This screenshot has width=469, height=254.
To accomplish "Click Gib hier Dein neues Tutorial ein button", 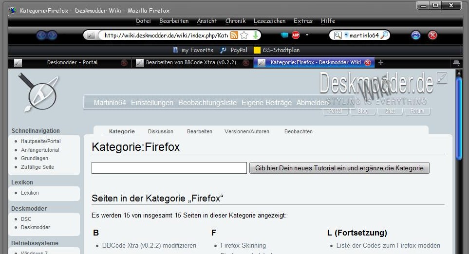I will coord(339,168).
